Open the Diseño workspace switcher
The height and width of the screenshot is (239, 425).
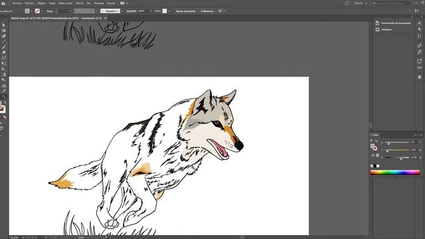[x=360, y=3]
